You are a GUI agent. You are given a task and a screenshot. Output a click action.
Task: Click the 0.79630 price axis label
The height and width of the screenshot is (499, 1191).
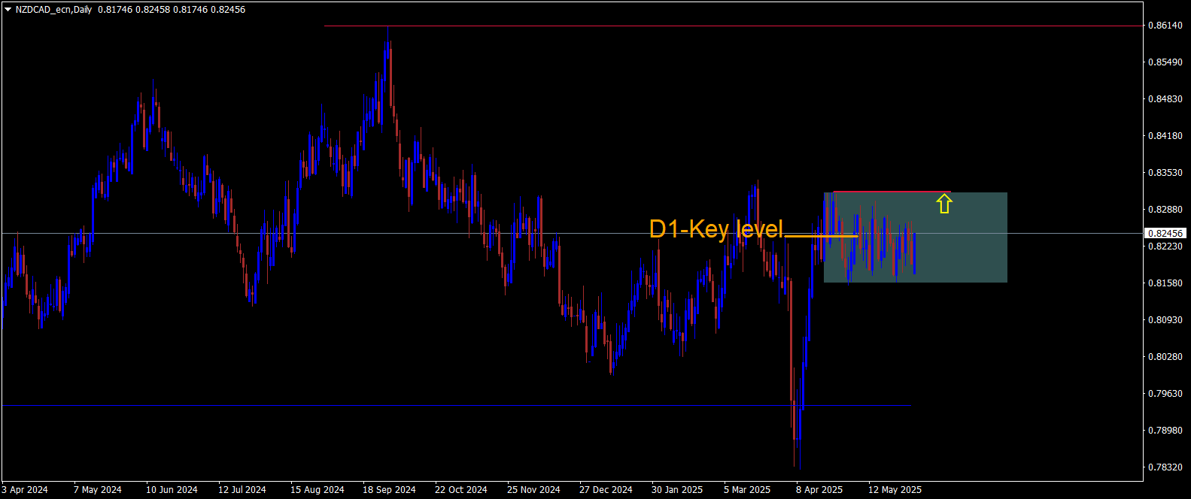1165,394
